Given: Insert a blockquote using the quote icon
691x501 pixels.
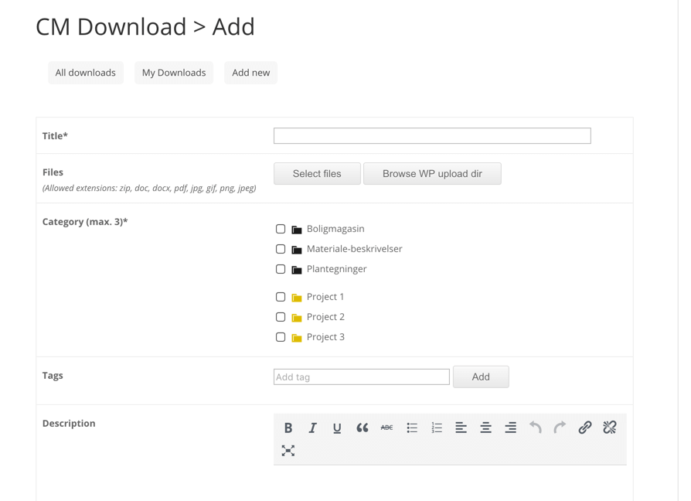Looking at the screenshot, I should tap(362, 428).
